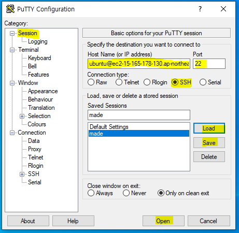This screenshot has height=233, width=239.
Task: Collapse the Window tree node
Action: coord(12,83)
